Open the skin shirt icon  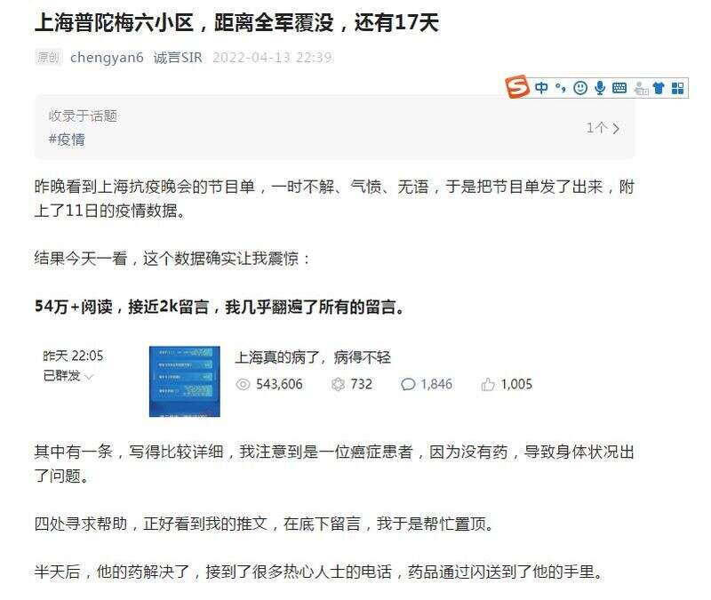click(659, 88)
